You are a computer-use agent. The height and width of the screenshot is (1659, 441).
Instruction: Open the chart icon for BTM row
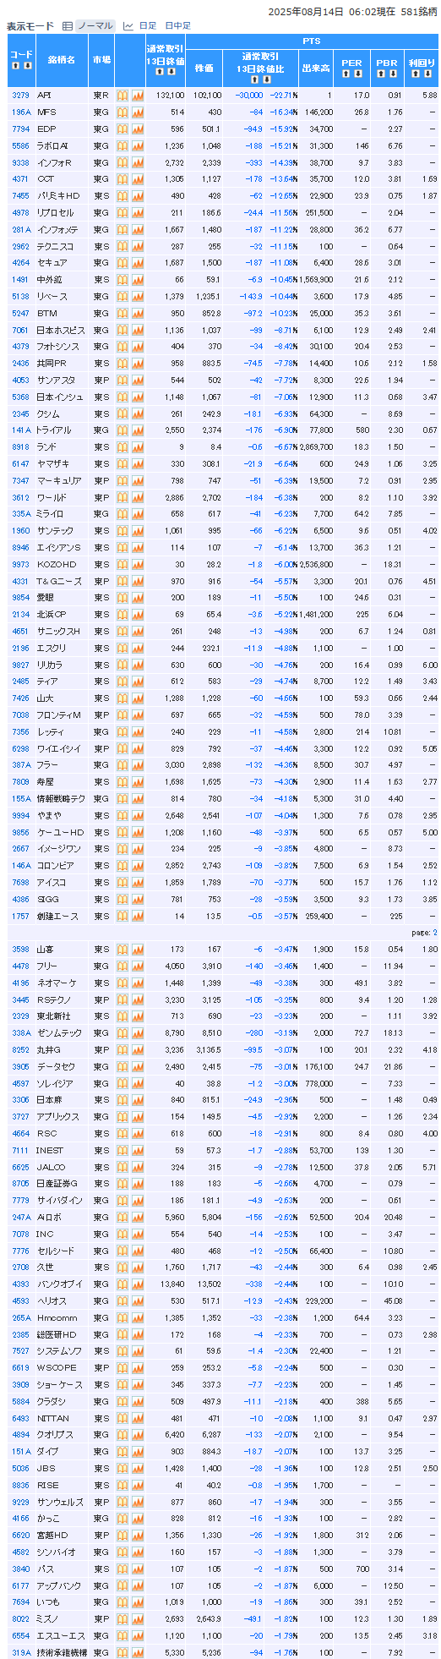137,313
